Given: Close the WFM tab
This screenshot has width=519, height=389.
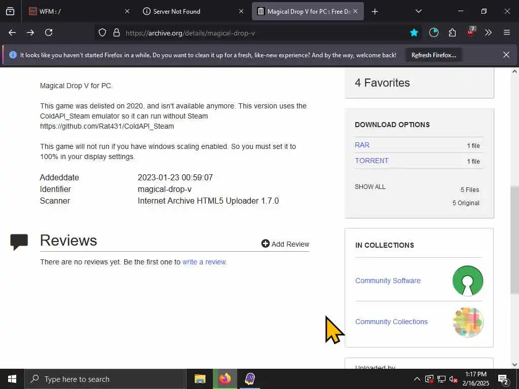Looking at the screenshot, I should (127, 11).
